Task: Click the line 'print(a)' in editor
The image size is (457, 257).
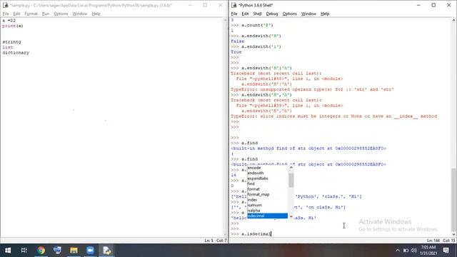Action: pos(13,26)
